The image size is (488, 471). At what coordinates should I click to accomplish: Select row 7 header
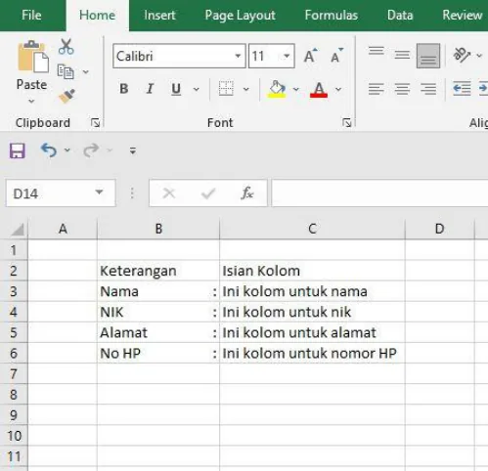click(14, 373)
